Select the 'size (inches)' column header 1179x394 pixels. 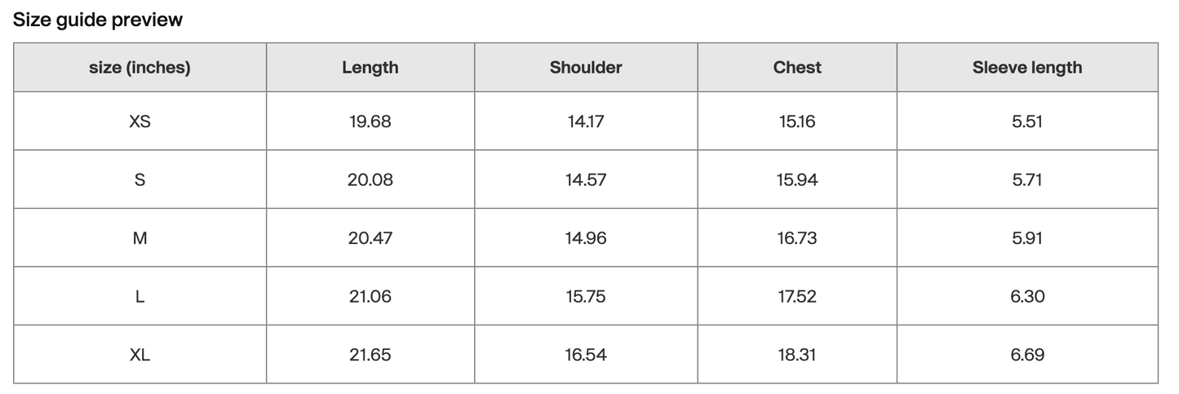140,68
